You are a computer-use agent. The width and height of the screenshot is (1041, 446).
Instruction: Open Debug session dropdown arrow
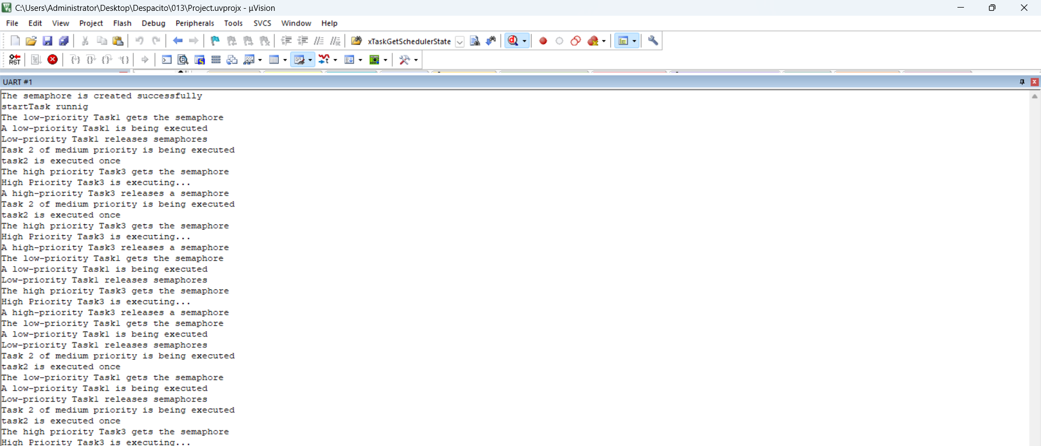tap(525, 41)
